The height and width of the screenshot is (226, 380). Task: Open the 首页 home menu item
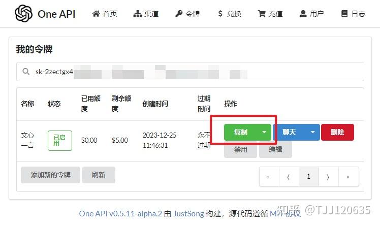click(x=105, y=14)
